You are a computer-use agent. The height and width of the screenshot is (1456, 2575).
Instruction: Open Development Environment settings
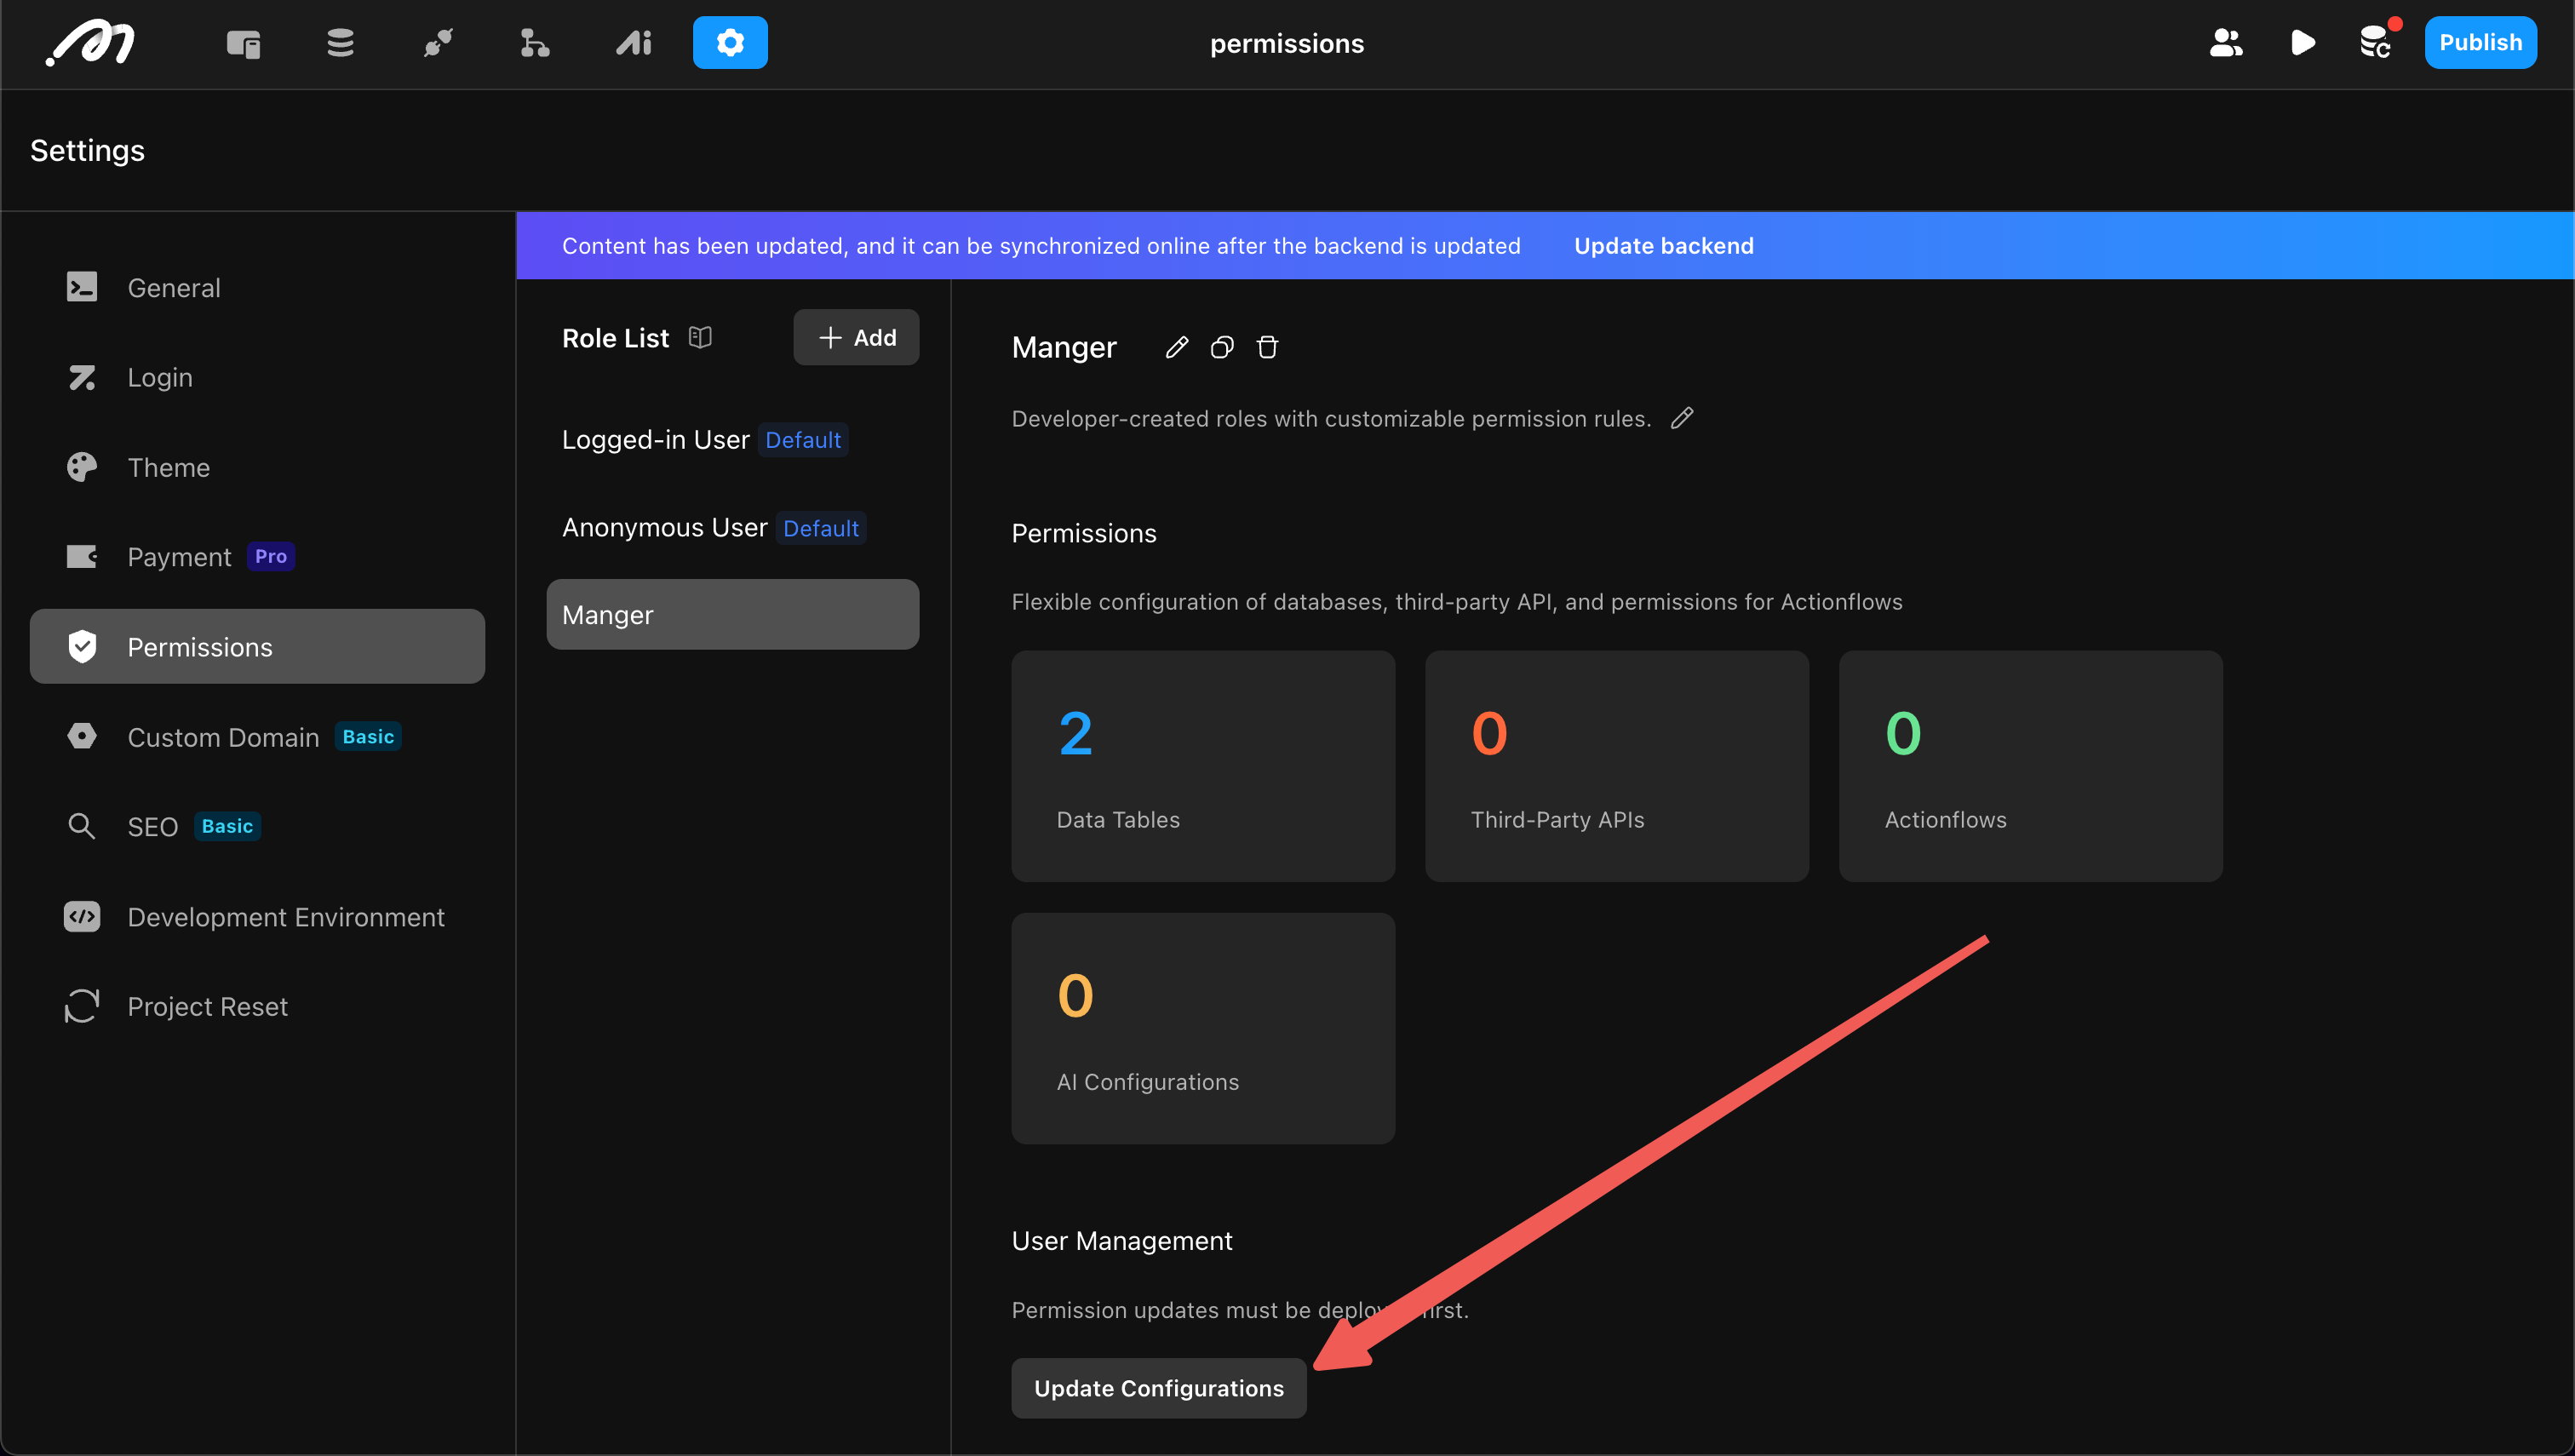(257, 916)
